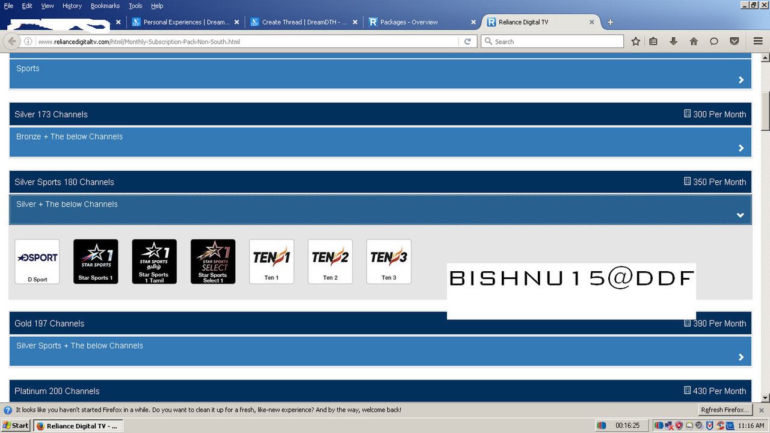Collapse Silver + The below Channels row

pos(380,210)
